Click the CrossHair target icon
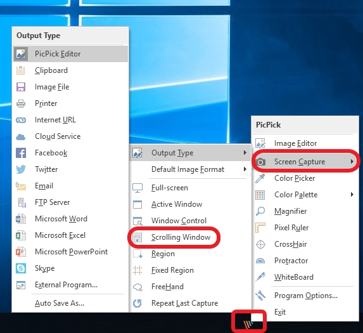 (260, 244)
